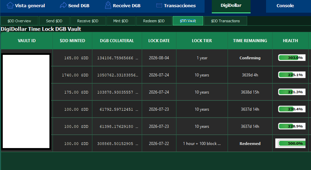Select the 175.00 $DD minted cell
Screen dimensions: 311x170
click(72, 92)
